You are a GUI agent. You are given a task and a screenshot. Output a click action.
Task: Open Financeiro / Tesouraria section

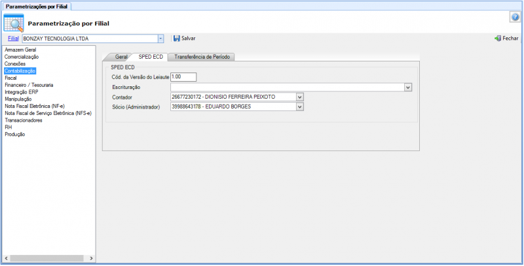[x=29, y=85]
